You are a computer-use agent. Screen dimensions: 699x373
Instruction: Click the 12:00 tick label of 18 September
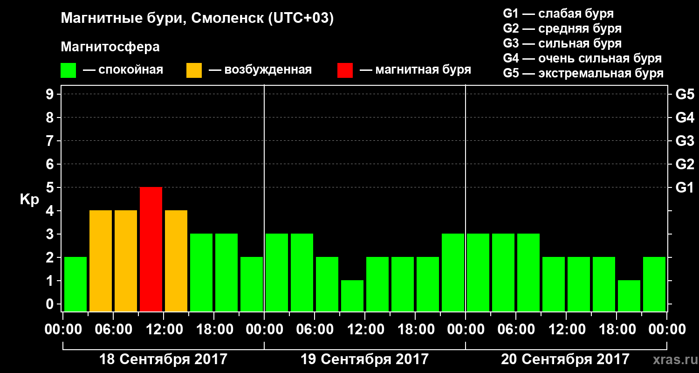[164, 330]
